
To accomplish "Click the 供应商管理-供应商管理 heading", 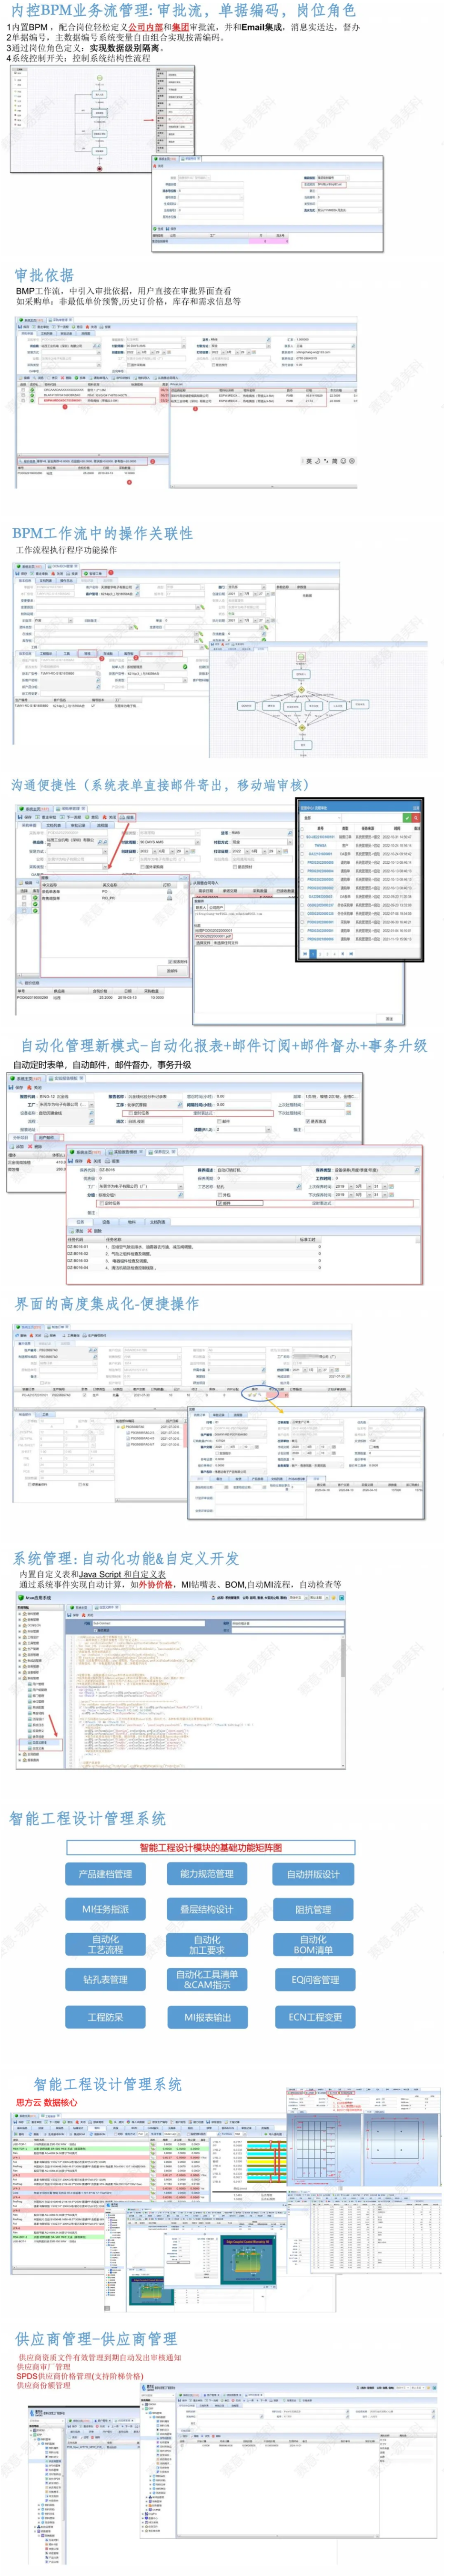I will pyautogui.click(x=96, y=2339).
